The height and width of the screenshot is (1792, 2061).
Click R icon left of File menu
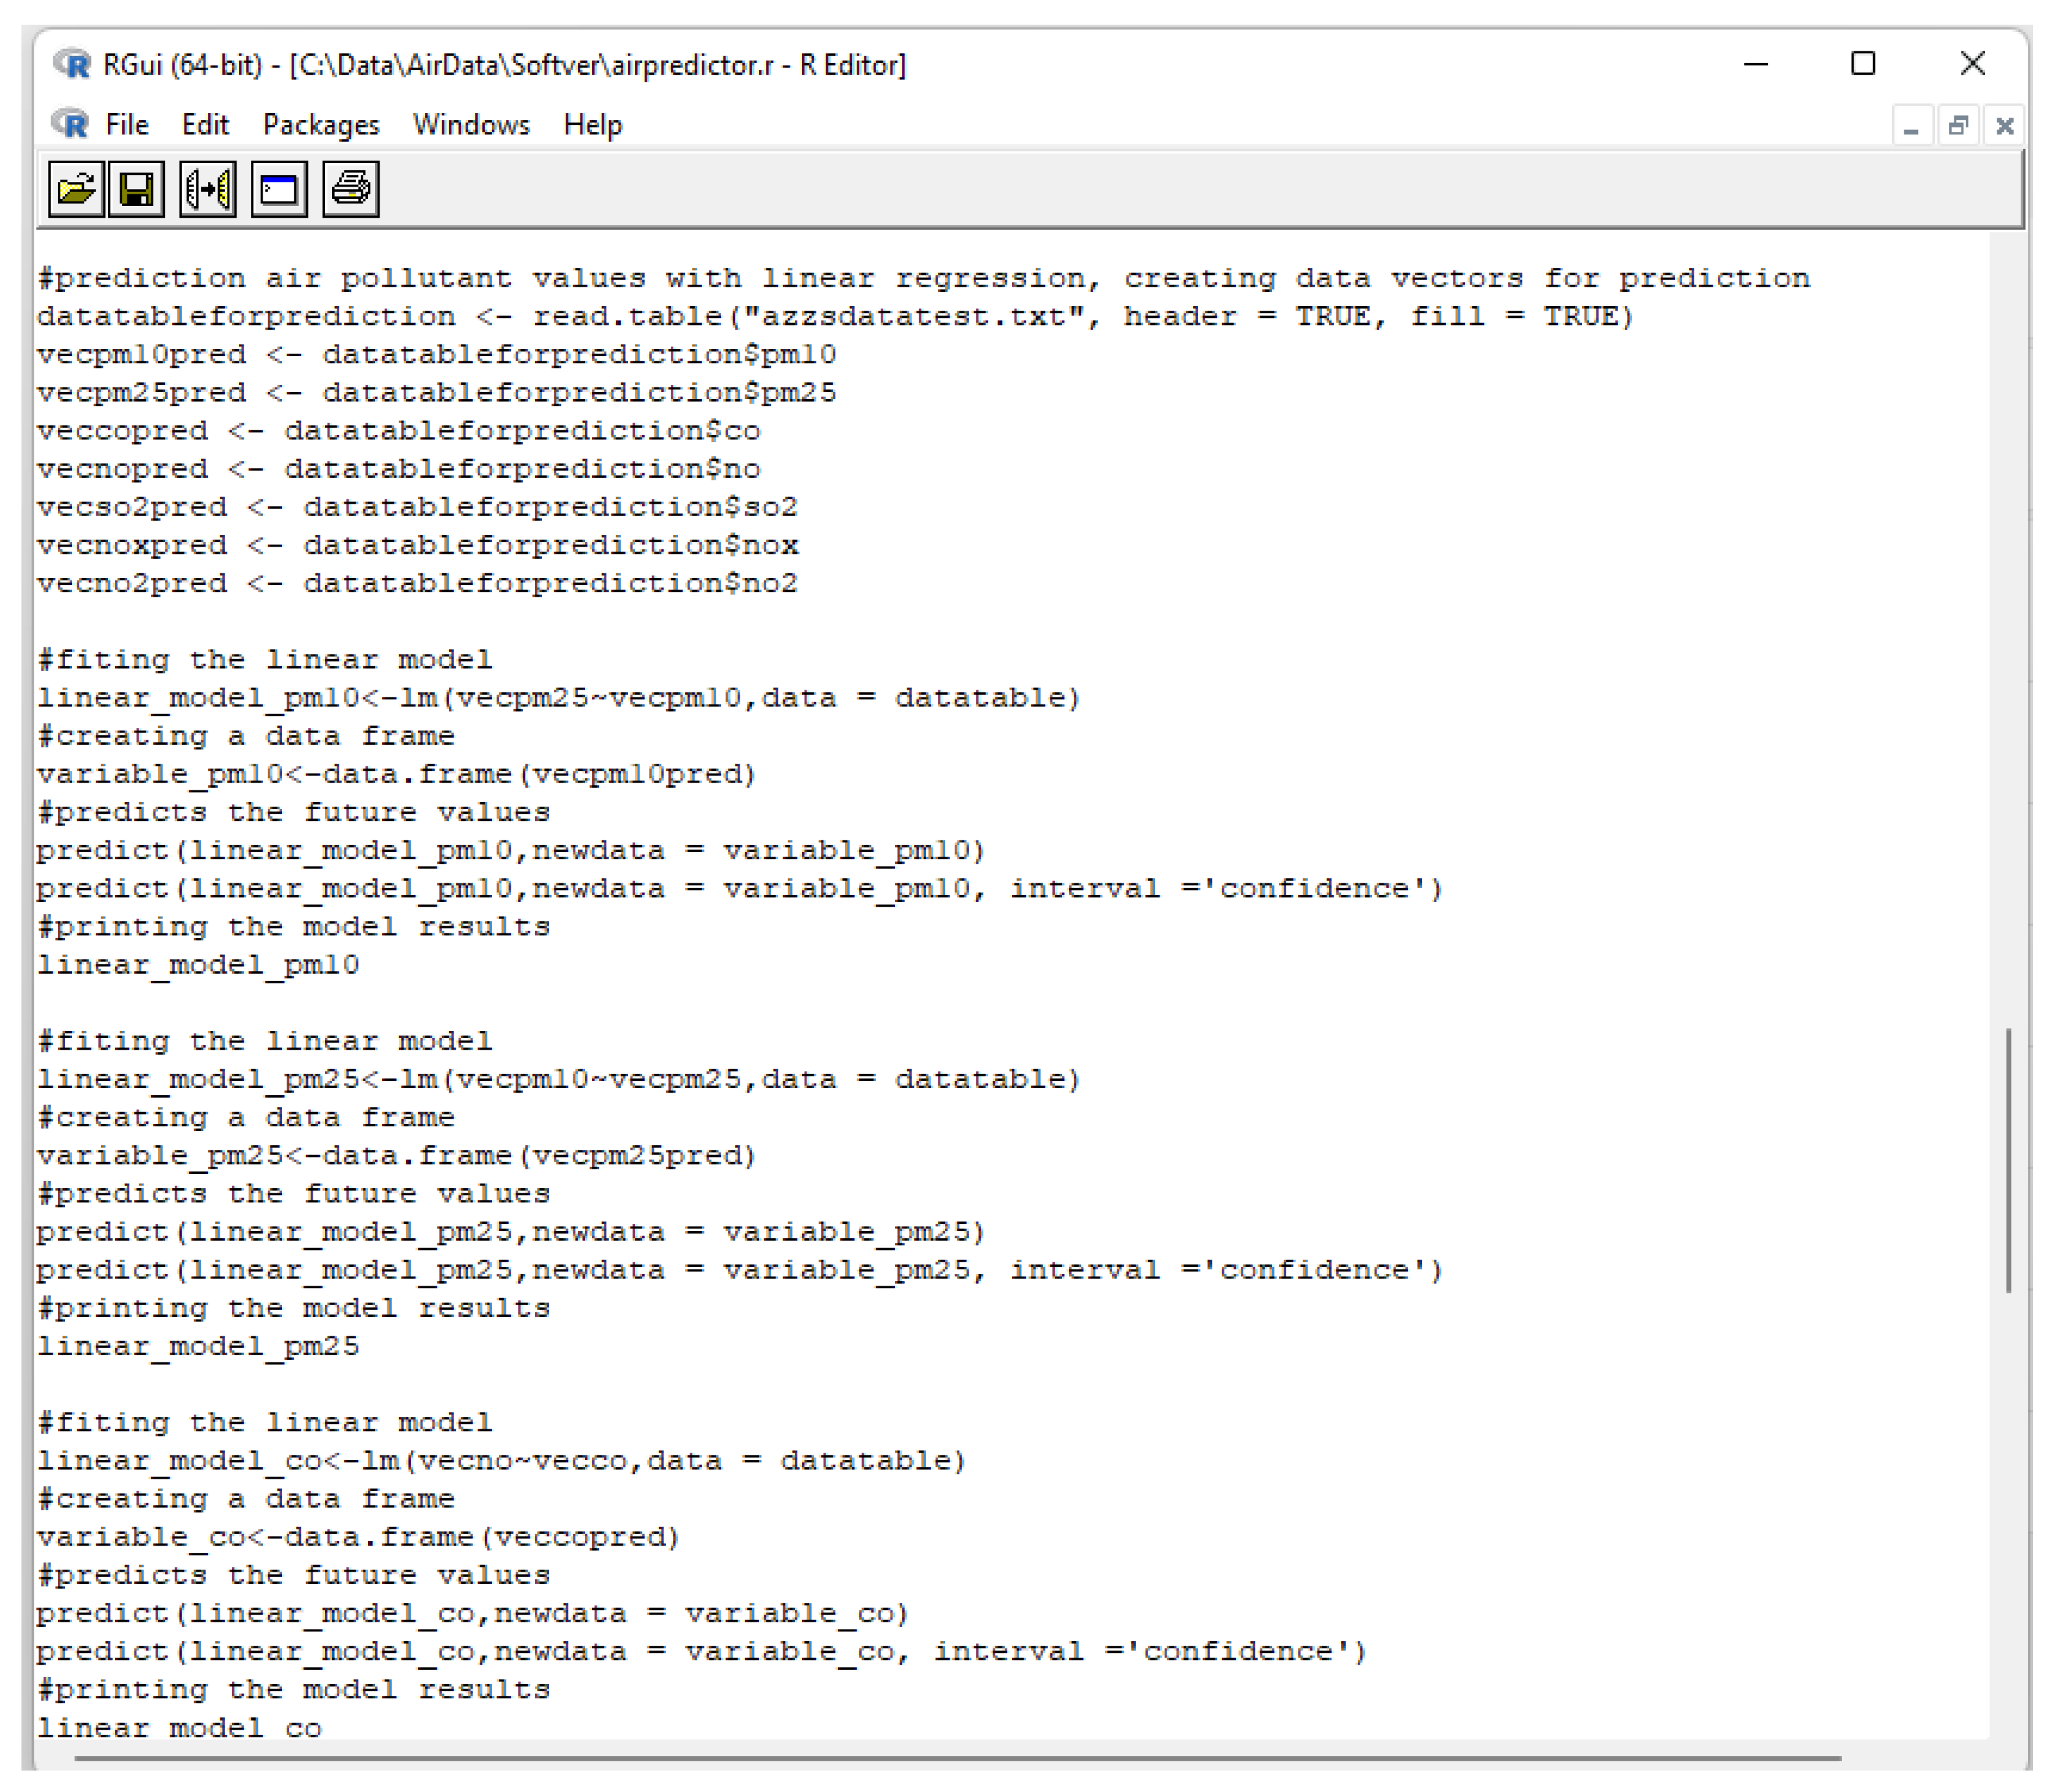point(70,124)
